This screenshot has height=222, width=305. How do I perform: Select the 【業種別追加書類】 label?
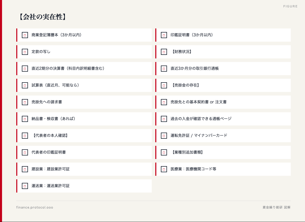[187, 152]
